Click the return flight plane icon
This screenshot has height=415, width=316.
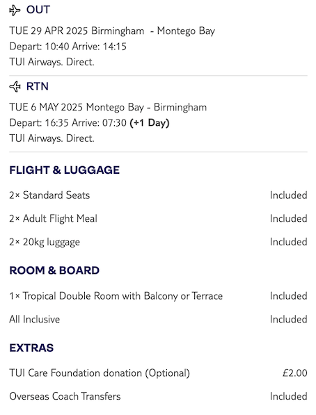point(15,87)
